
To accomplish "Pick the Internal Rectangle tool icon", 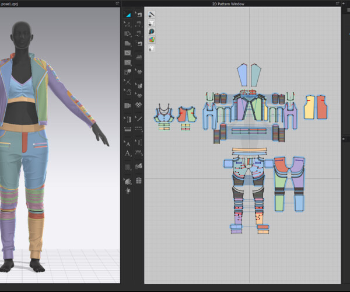I will pyautogui.click(x=128, y=53).
